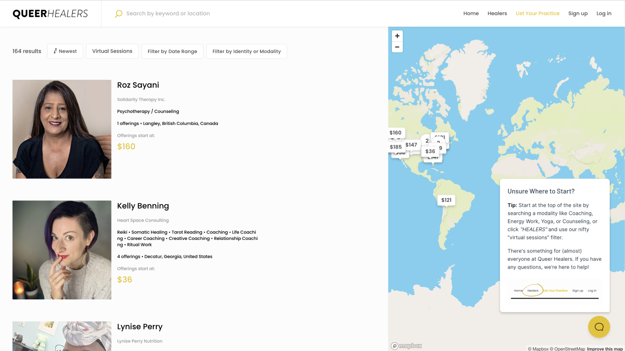Click the Queer Healers logo
Viewport: 625px width, 351px height.
(50, 13)
